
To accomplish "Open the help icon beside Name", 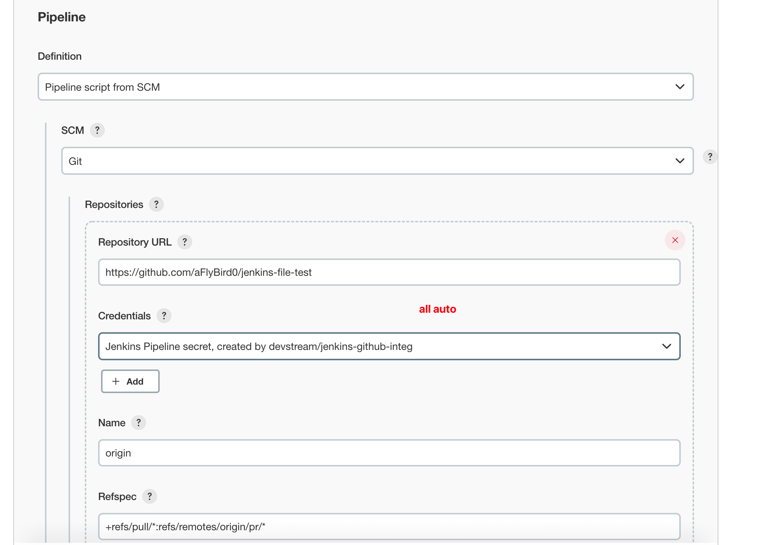I will pos(139,423).
